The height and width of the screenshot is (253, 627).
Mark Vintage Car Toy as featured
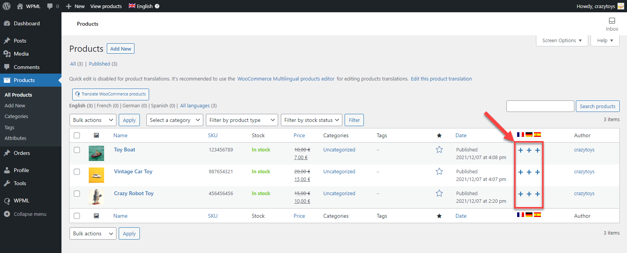point(439,171)
